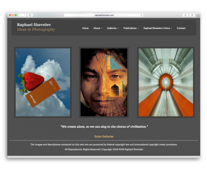Toggle the Safari sidebar icon

(30, 15)
